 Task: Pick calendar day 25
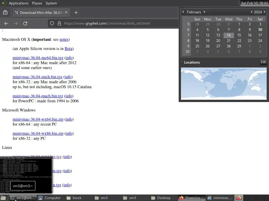click(x=197, y=46)
